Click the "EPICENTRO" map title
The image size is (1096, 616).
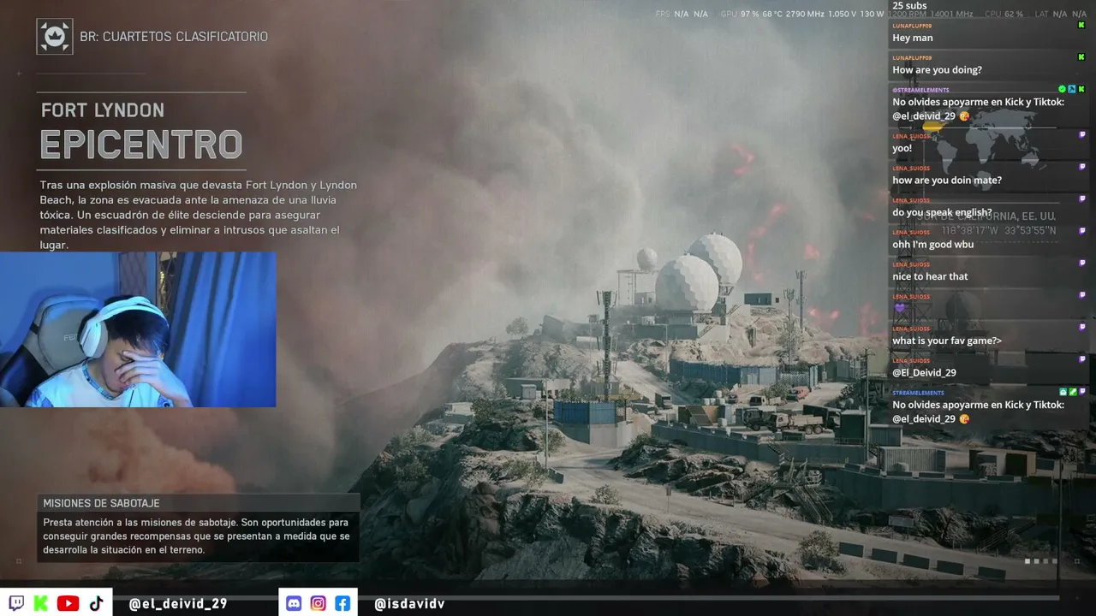click(x=141, y=145)
